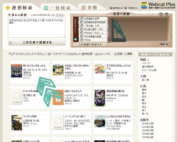The height and width of the screenshot is (142, 177).
Task: Click the add-shelf icon at shelf top
Action: [x=166, y=14]
